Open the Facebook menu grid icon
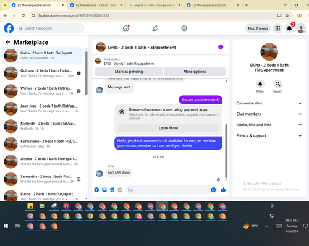Image resolution: width=309 pixels, height=246 pixels. pyautogui.click(x=277, y=28)
